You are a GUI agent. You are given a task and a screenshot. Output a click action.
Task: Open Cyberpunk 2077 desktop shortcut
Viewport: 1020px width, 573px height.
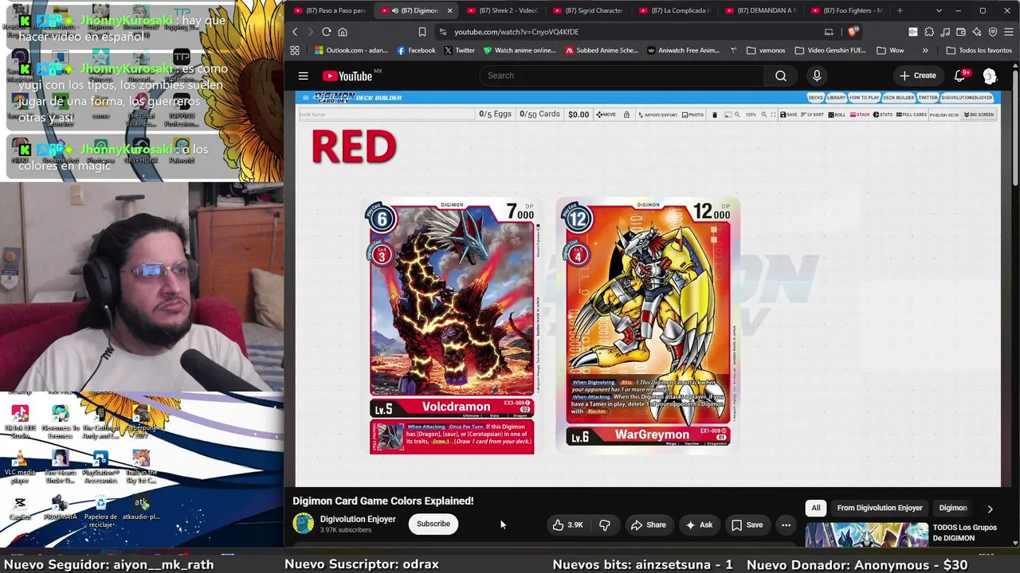click(142, 422)
